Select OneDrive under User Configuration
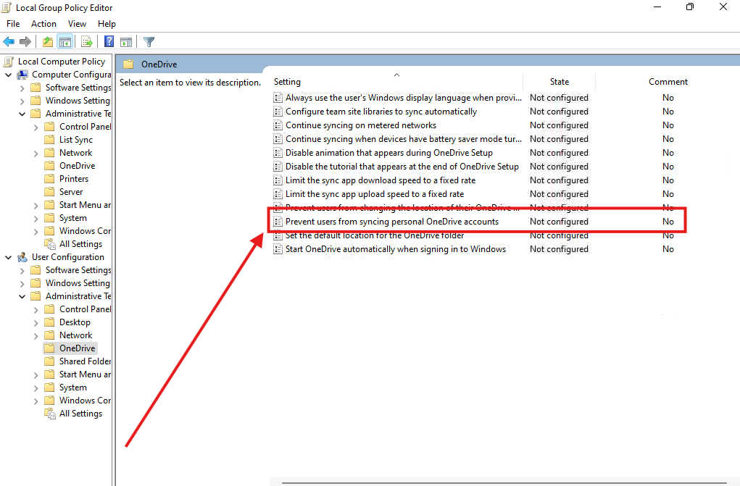740x486 pixels. tap(77, 348)
